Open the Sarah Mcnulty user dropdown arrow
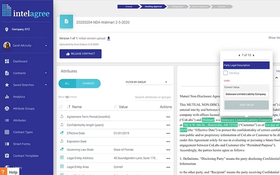 pyautogui.click(x=46, y=45)
